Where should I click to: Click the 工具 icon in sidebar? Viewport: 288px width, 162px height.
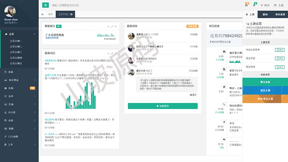pyautogui.click(x=5, y=145)
